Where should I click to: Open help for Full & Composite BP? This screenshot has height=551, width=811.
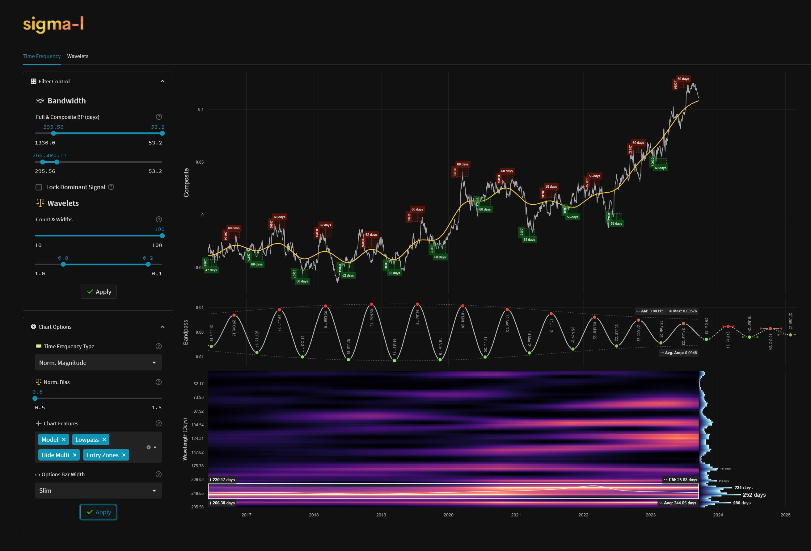coord(159,117)
